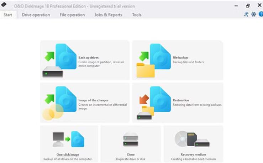Screen dimensions: 263x163
Task: Click 'Backup files and folders' description
Action: pos(188,62)
